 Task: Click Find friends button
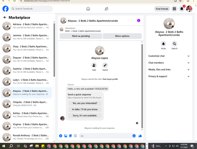[x=162, y=9]
